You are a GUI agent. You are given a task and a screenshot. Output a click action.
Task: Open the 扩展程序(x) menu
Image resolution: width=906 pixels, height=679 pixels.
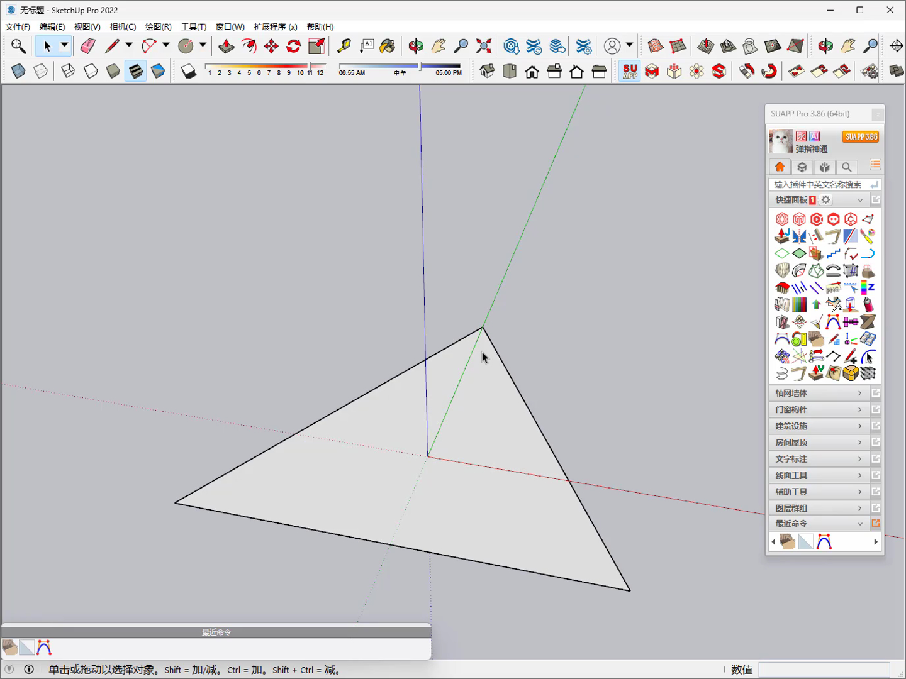tap(276, 26)
